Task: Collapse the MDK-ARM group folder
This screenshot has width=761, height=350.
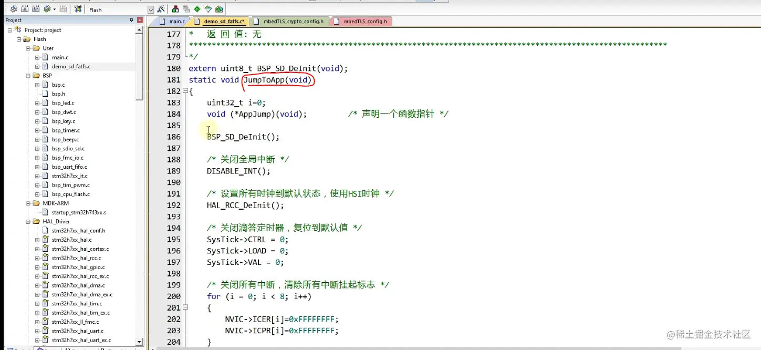Action: 28,203
